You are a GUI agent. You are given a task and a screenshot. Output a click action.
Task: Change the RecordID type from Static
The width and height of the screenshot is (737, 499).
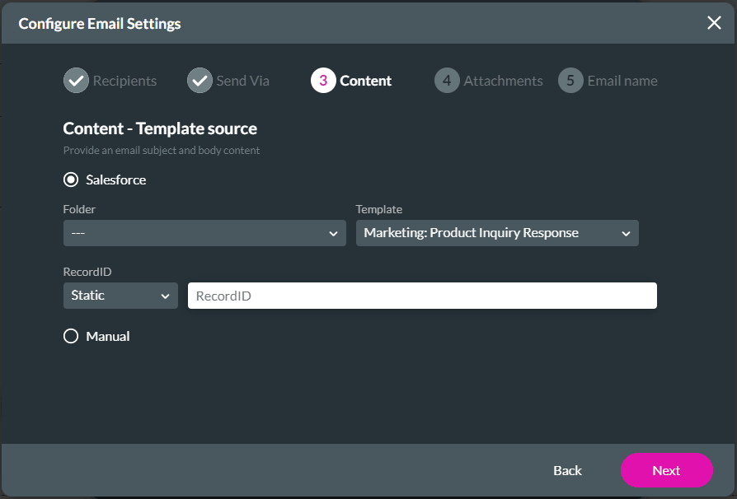[x=120, y=296]
